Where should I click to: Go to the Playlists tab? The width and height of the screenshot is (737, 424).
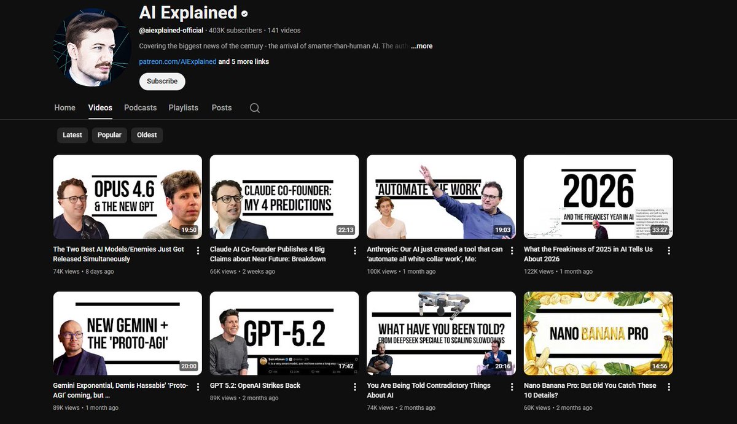tap(183, 107)
